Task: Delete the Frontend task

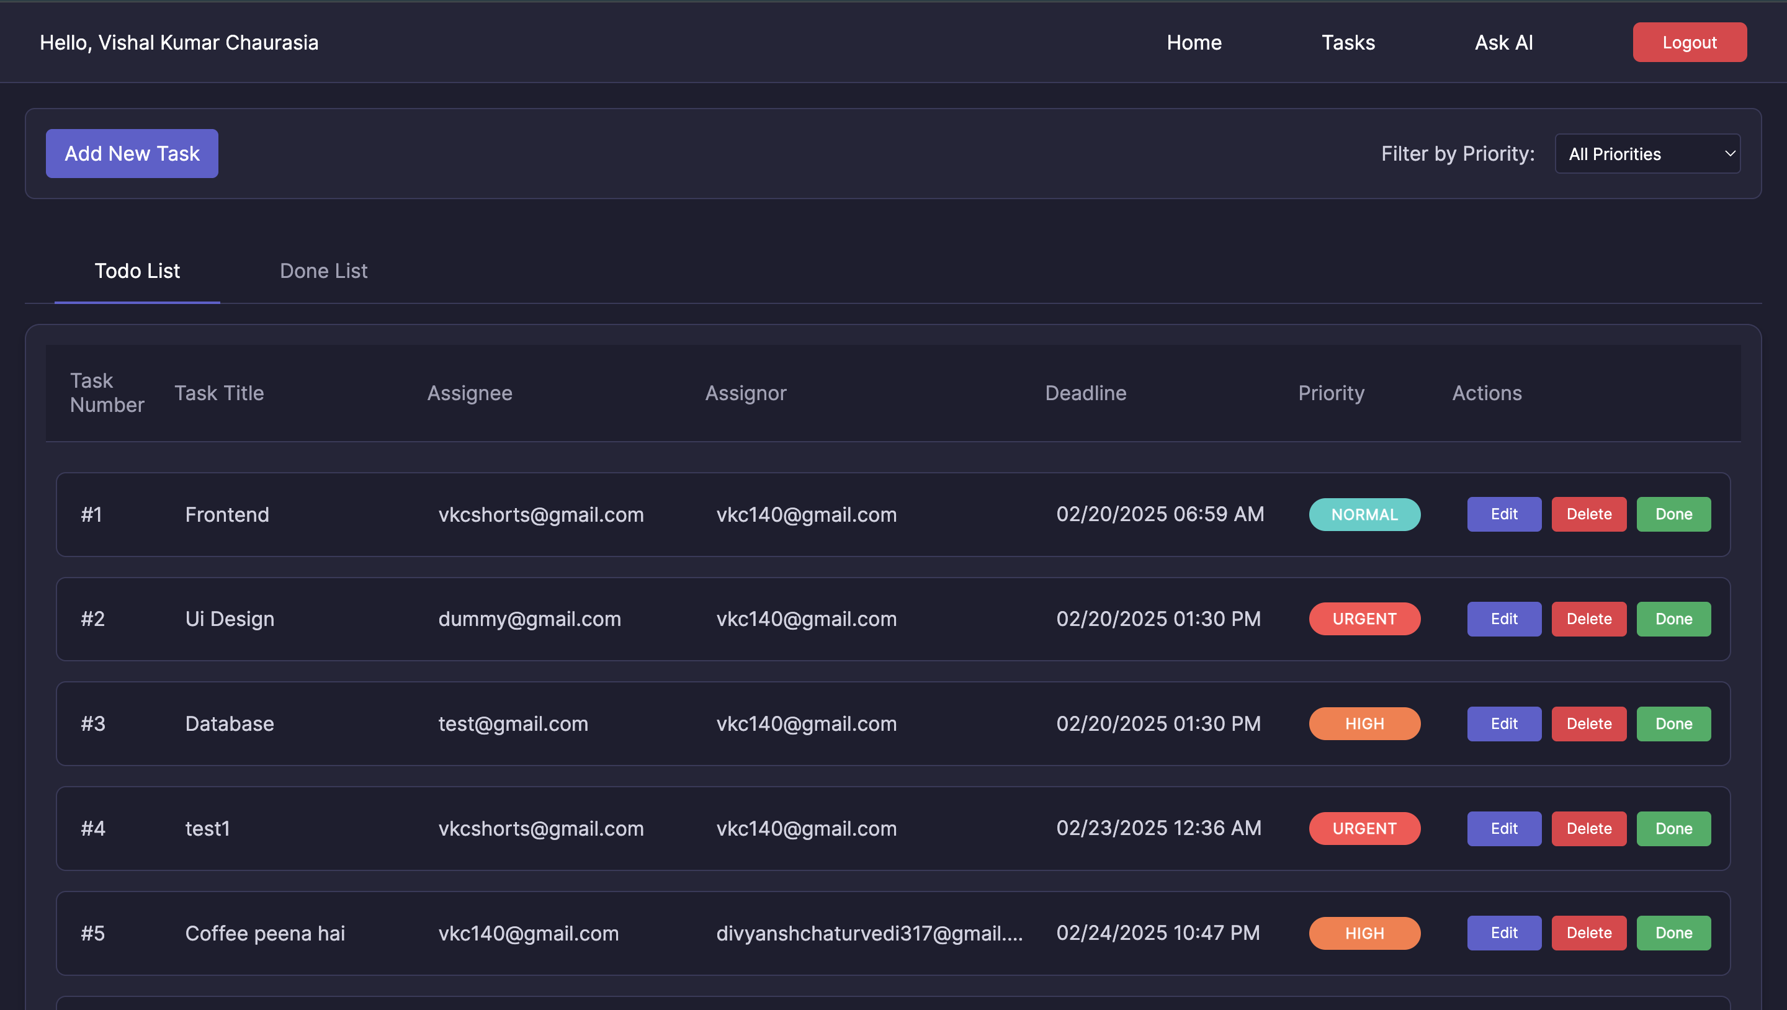Action: [x=1588, y=514]
